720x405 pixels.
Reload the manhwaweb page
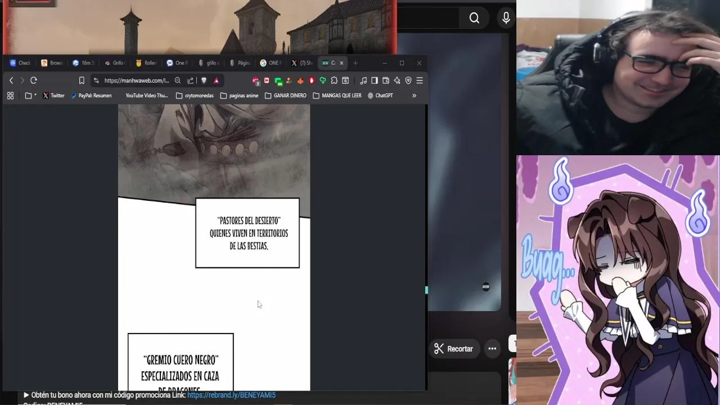(34, 80)
